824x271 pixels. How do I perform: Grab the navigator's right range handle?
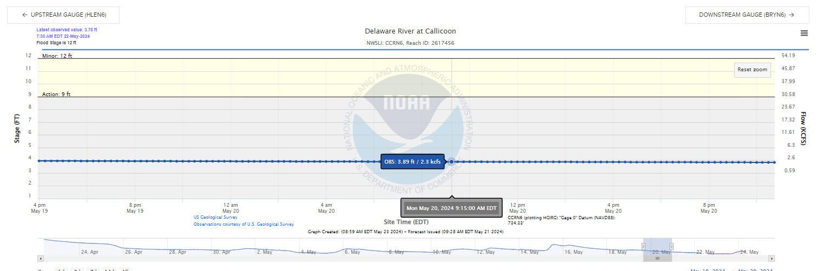(x=672, y=246)
